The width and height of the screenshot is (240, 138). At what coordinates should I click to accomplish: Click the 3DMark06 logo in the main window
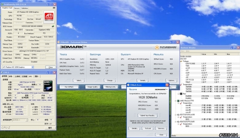[73, 47]
